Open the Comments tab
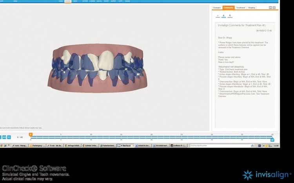 (x=229, y=8)
